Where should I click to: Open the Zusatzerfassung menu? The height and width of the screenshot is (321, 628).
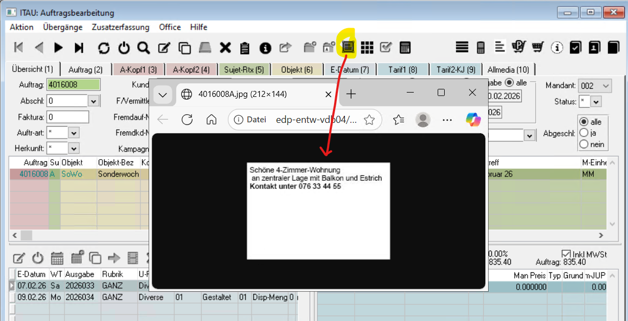[x=120, y=27]
